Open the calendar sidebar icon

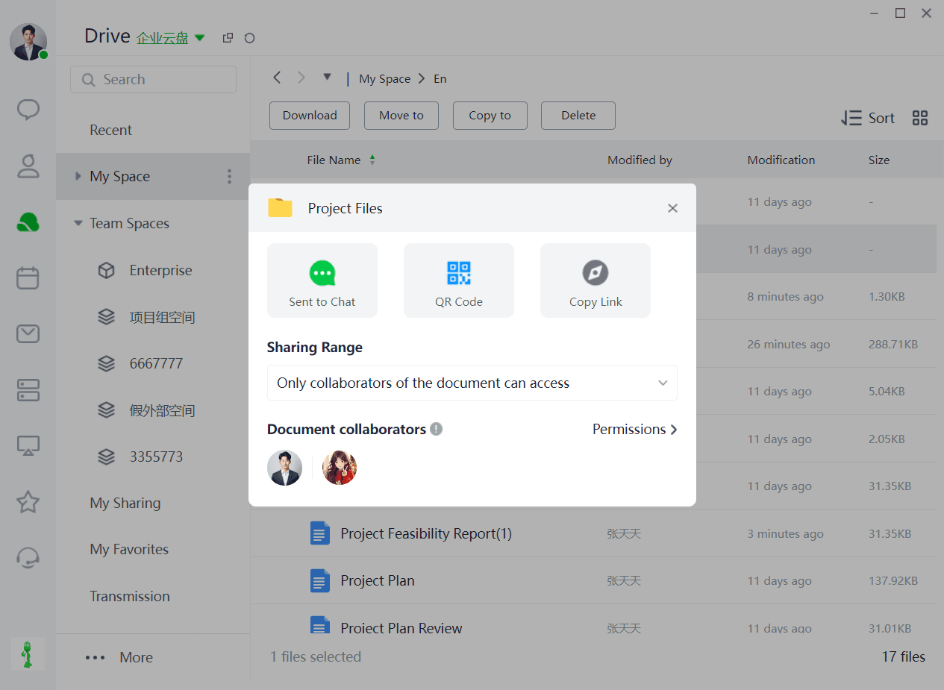[x=28, y=278]
